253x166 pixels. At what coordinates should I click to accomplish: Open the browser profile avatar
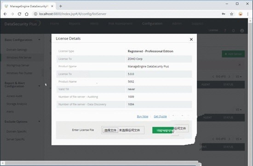241,14
